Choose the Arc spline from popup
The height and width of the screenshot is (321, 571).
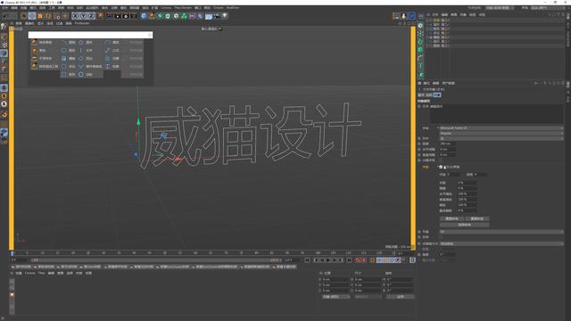[68, 43]
